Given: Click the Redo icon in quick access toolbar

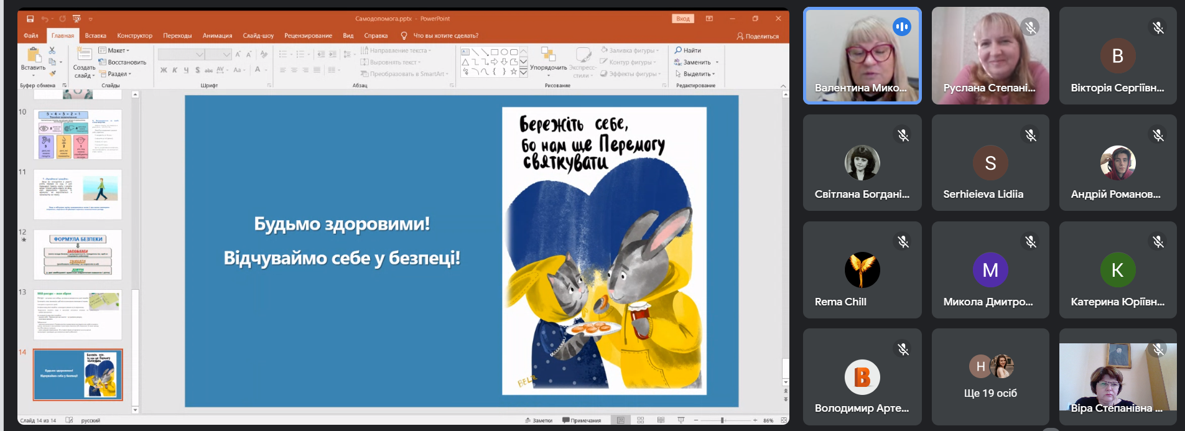Looking at the screenshot, I should pyautogui.click(x=62, y=19).
